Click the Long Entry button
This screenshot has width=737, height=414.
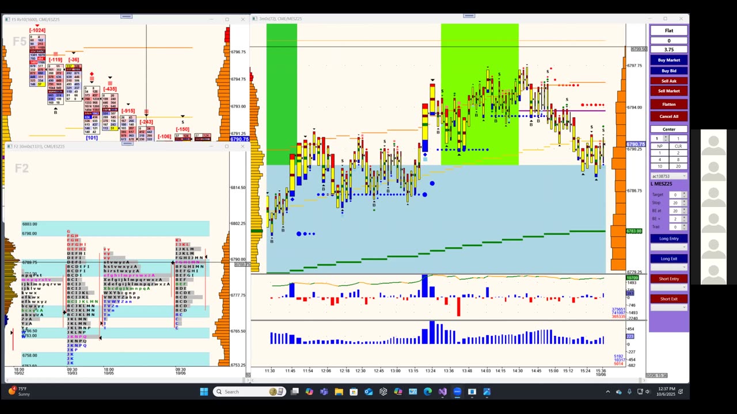click(x=668, y=239)
